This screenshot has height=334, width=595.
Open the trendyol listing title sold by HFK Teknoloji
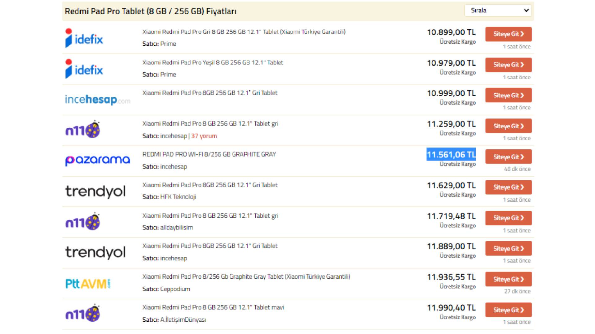click(210, 185)
